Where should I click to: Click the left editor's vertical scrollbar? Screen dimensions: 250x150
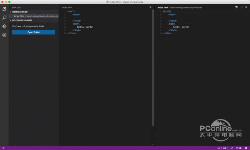153,68
